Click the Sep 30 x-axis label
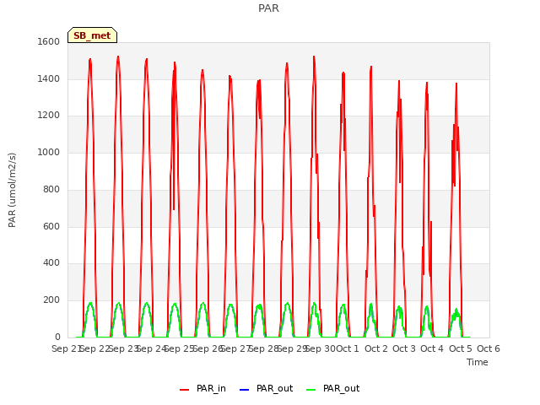The width and height of the screenshot is (540, 405). (321, 348)
